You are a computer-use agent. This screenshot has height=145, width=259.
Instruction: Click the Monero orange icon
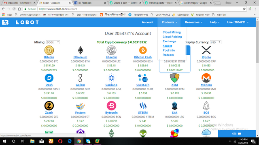coord(206,78)
